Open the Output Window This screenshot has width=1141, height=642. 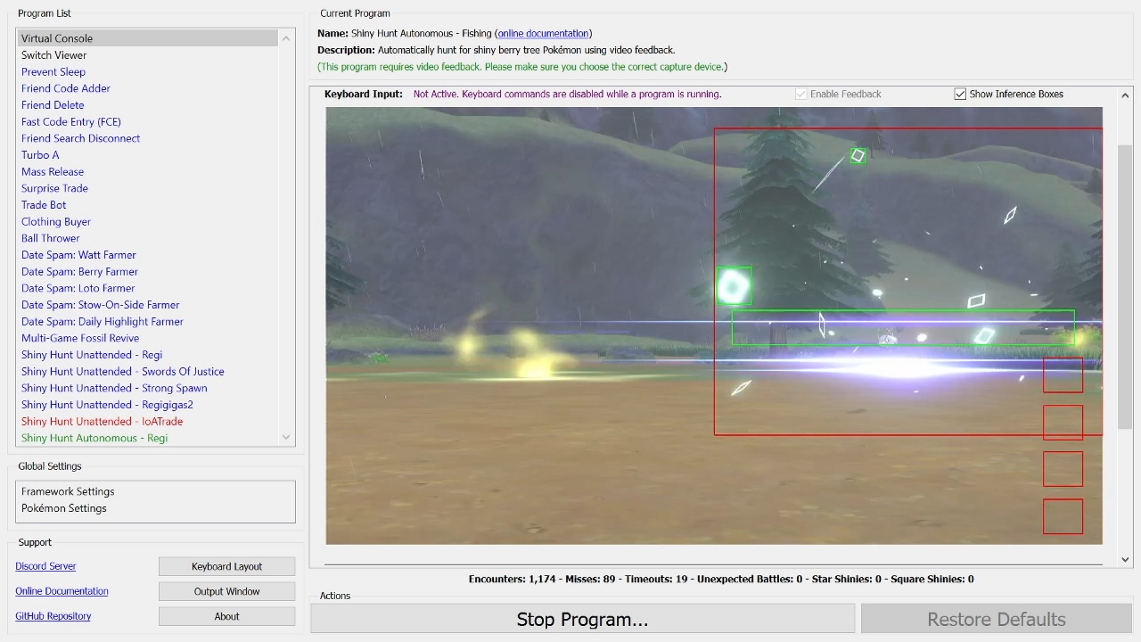(x=226, y=591)
